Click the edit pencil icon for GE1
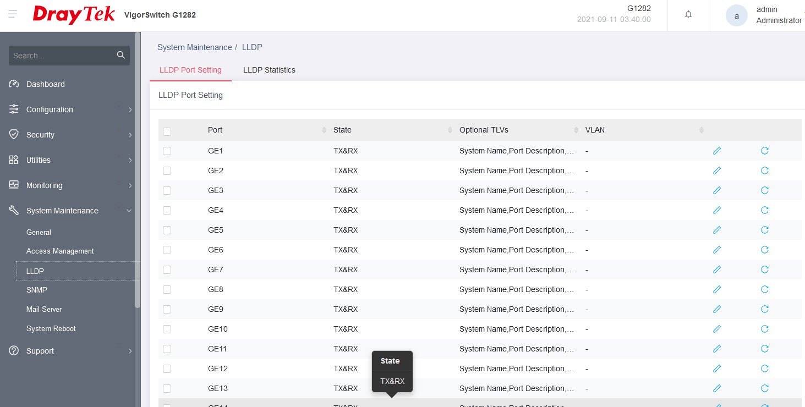Image resolution: width=805 pixels, height=407 pixels. [716, 151]
